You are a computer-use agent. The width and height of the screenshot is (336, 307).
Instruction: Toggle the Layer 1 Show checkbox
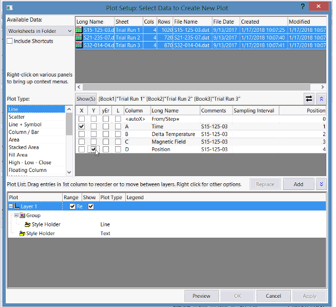(91, 206)
